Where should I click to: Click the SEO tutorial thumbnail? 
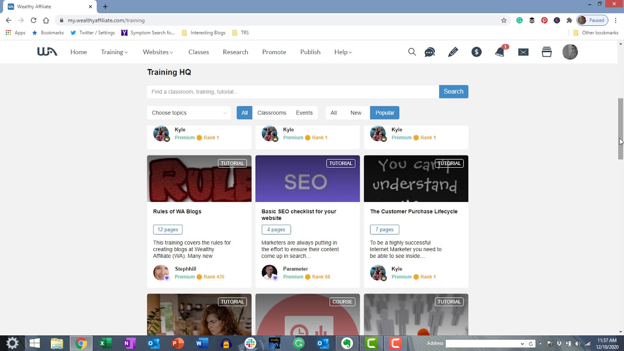coord(308,179)
